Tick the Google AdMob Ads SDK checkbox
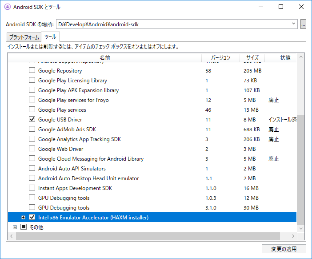 [32, 129]
